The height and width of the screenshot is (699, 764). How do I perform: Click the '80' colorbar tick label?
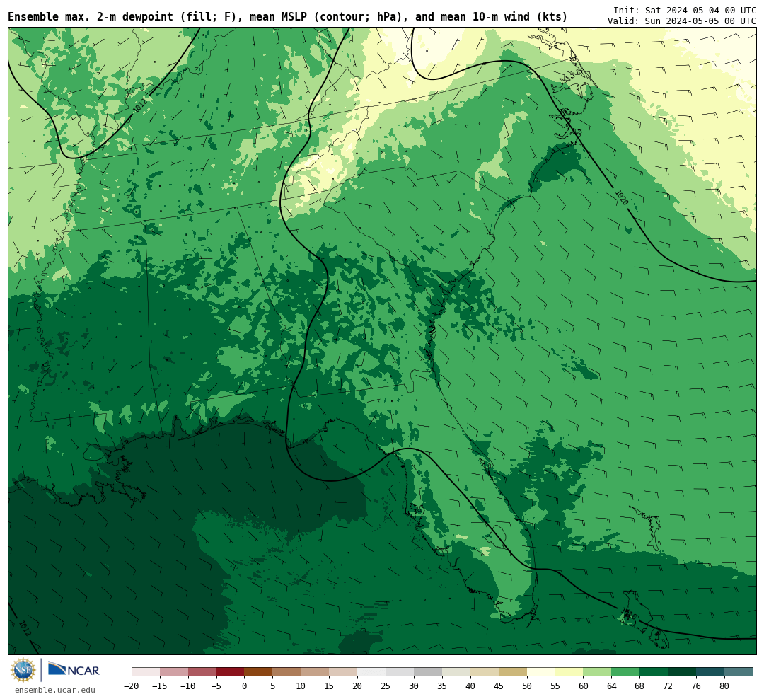(725, 686)
